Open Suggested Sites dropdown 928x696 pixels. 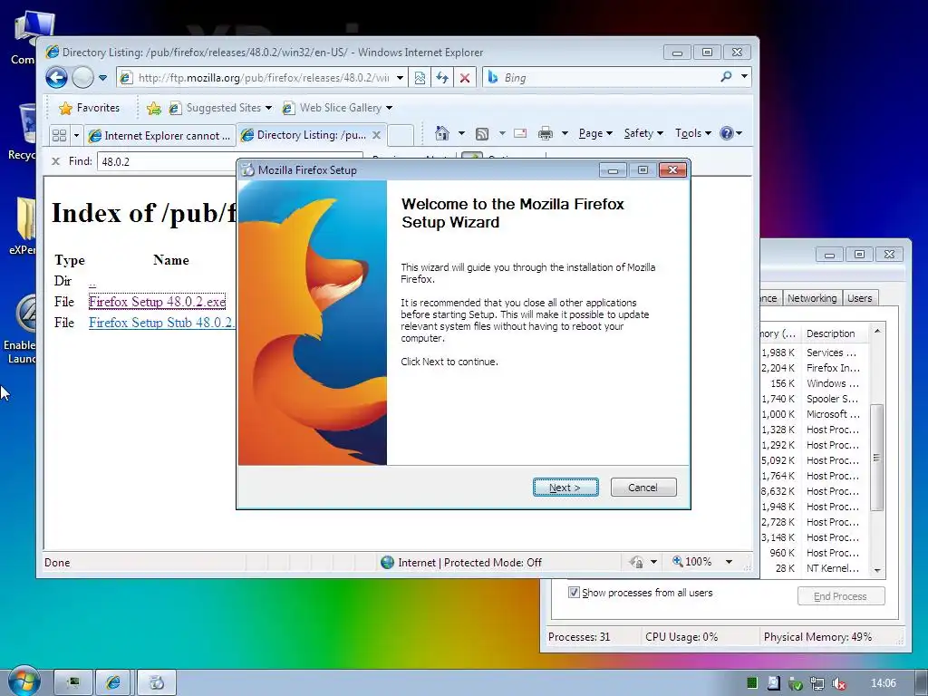pos(220,108)
